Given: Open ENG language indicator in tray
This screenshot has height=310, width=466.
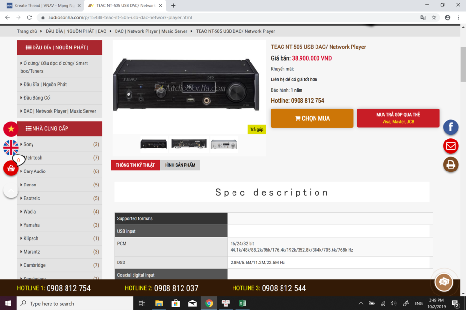Looking at the screenshot, I should coord(418,303).
